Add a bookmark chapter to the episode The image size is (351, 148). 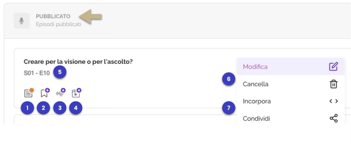(45, 93)
